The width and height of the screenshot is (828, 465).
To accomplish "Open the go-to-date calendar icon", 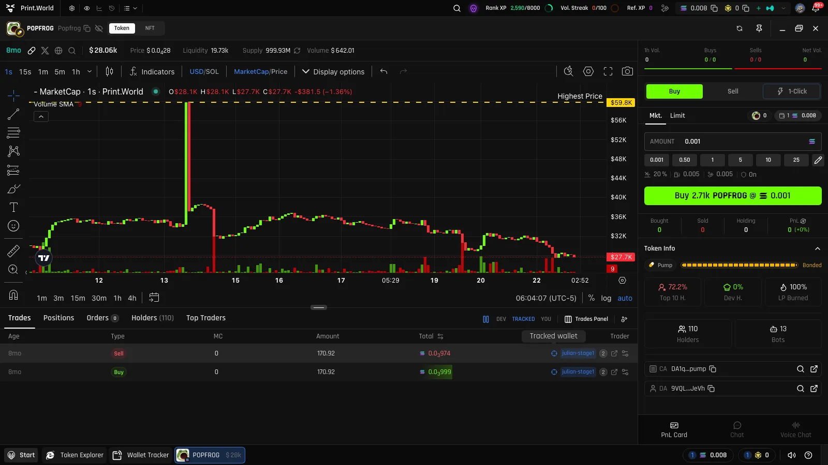I will point(154,298).
